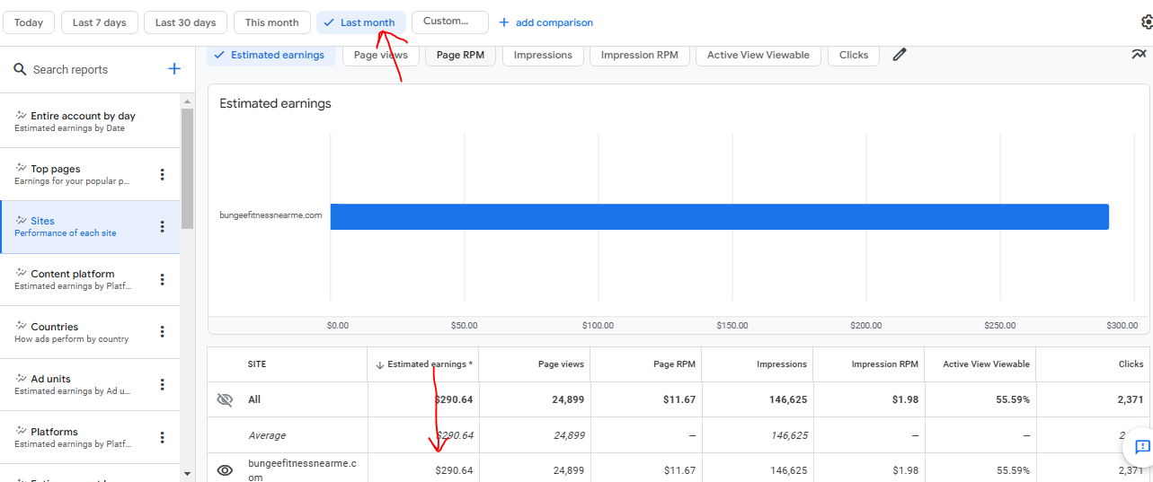Click the All row Page RPM $11.67
Viewport: 1153px width, 482px height.
coord(679,399)
